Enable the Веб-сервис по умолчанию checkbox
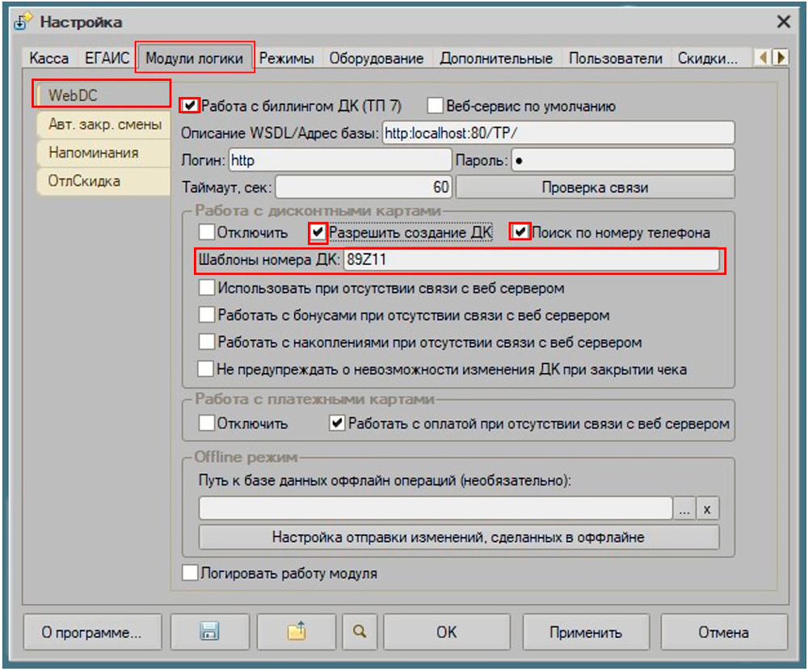 (436, 106)
